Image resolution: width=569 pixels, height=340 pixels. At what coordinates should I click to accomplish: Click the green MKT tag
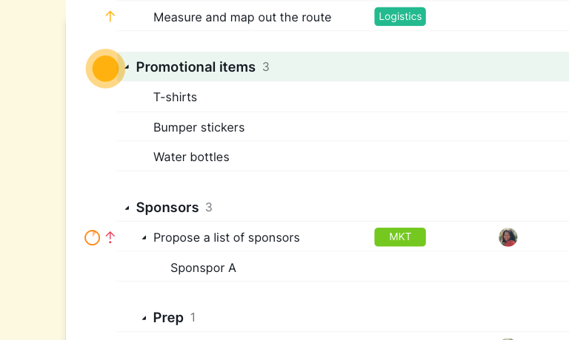click(400, 237)
